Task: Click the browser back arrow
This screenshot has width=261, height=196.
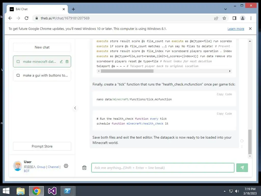Action: pyautogui.click(x=10, y=18)
